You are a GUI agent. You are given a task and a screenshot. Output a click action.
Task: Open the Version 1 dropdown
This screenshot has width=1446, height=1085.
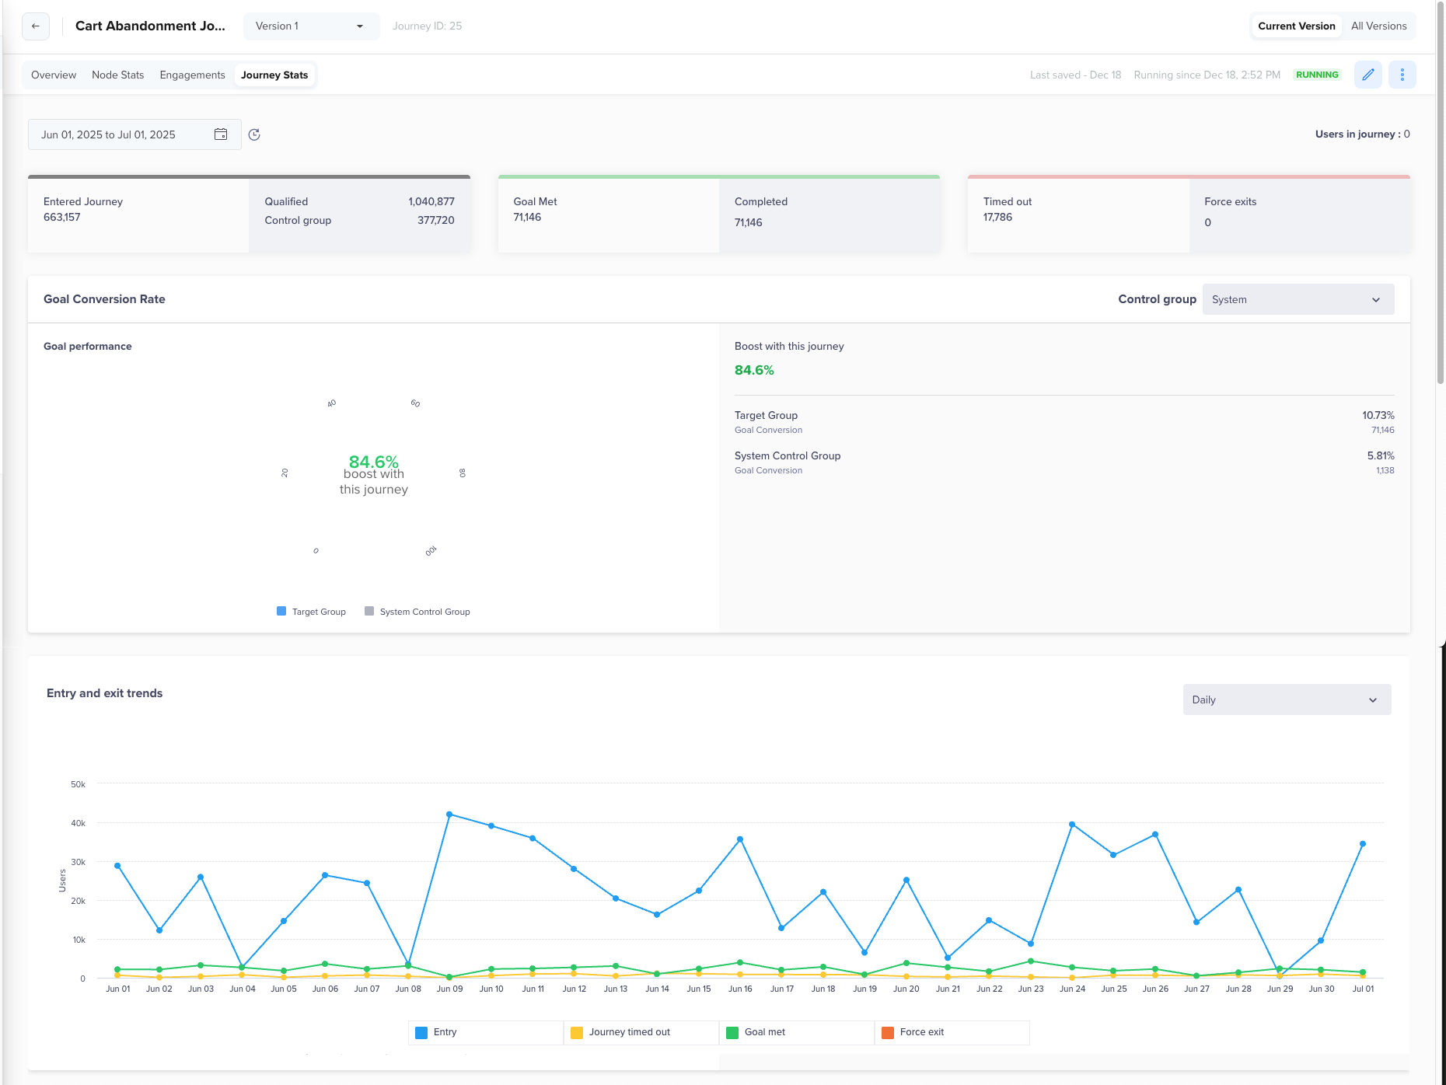coord(311,26)
